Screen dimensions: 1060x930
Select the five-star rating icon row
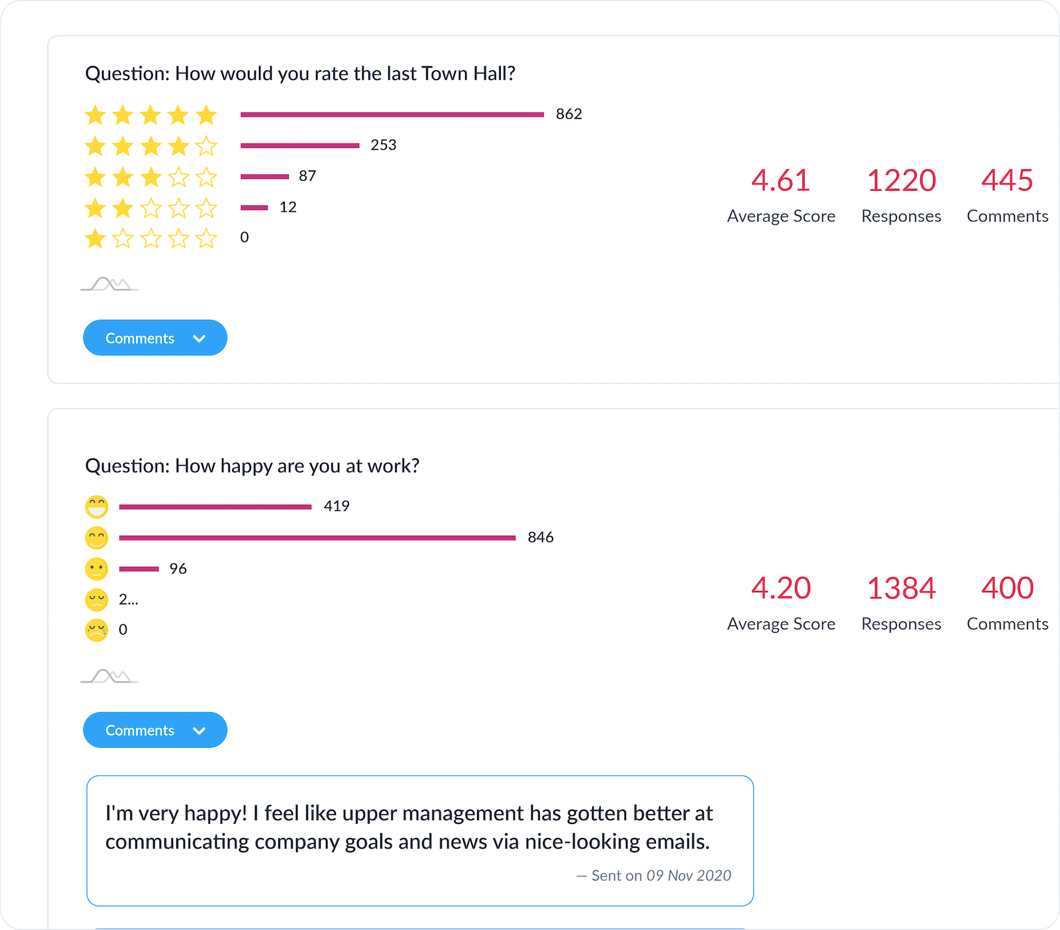tap(151, 114)
